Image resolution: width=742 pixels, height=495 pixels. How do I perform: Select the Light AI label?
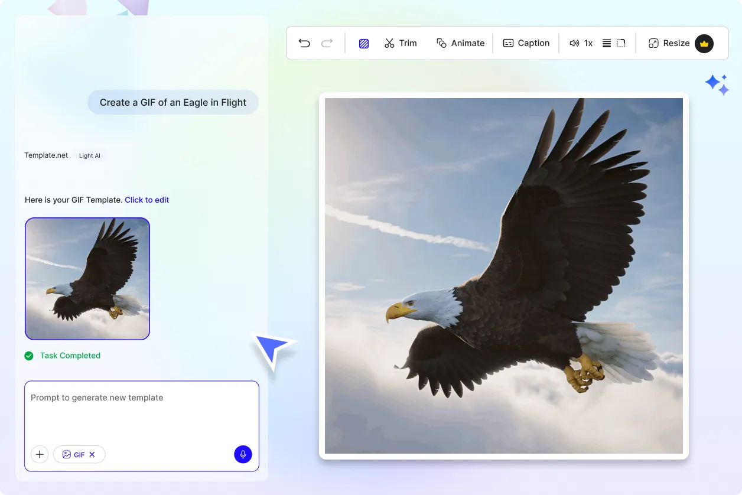coord(90,155)
